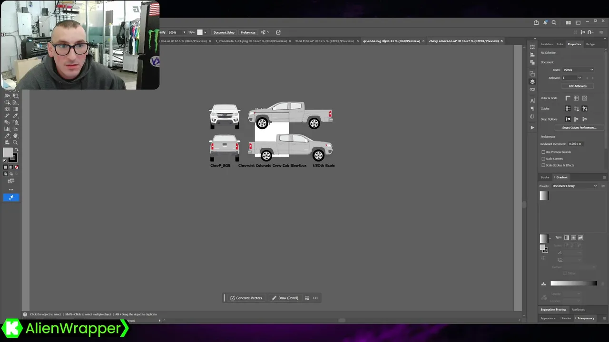The width and height of the screenshot is (609, 342).
Task: Select the Hand tool in the toolbar
Action: (15, 136)
